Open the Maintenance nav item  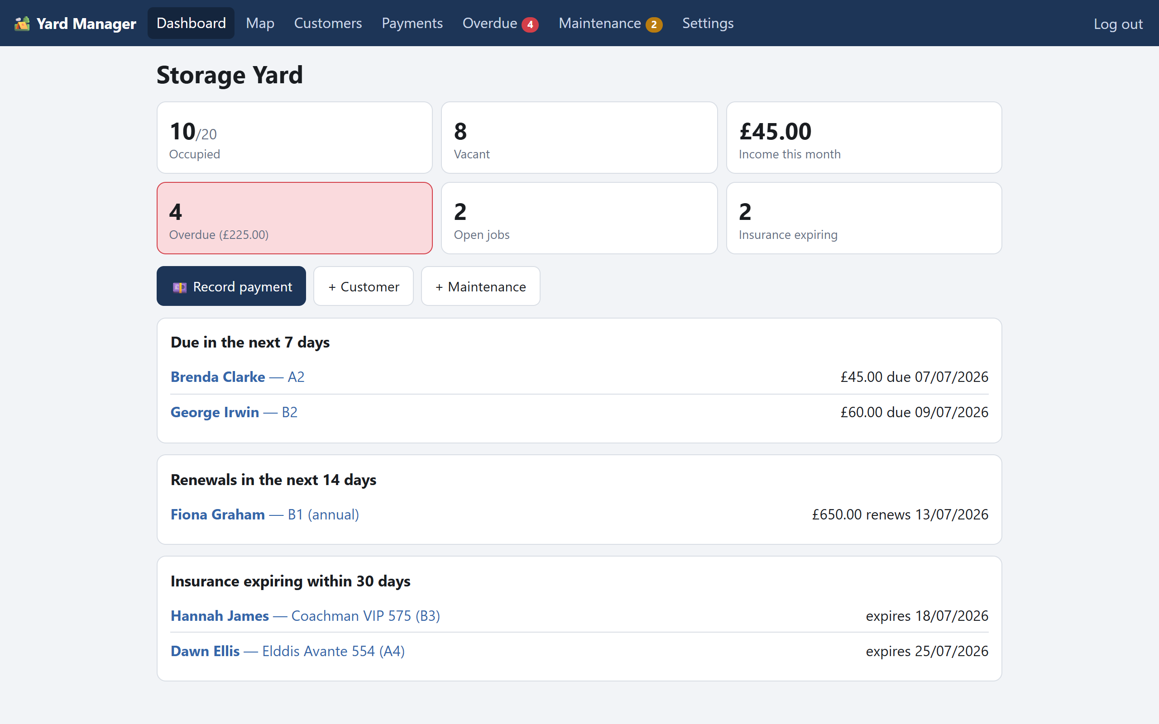610,23
